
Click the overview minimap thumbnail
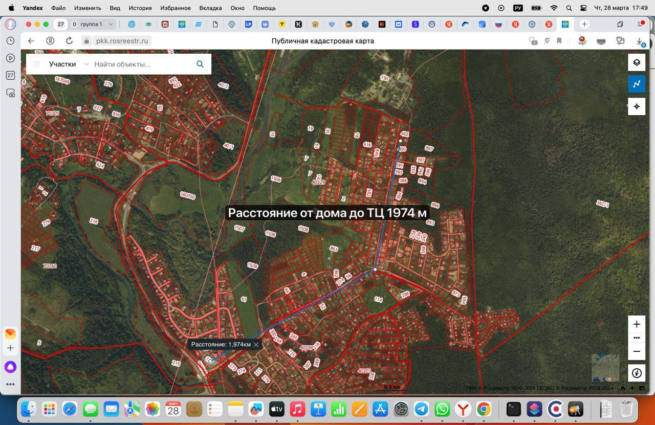(605, 367)
